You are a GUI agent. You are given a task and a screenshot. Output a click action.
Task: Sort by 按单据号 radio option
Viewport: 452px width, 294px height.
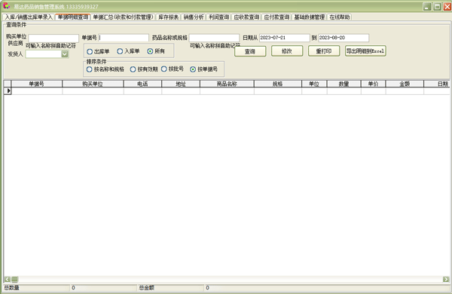click(204, 69)
